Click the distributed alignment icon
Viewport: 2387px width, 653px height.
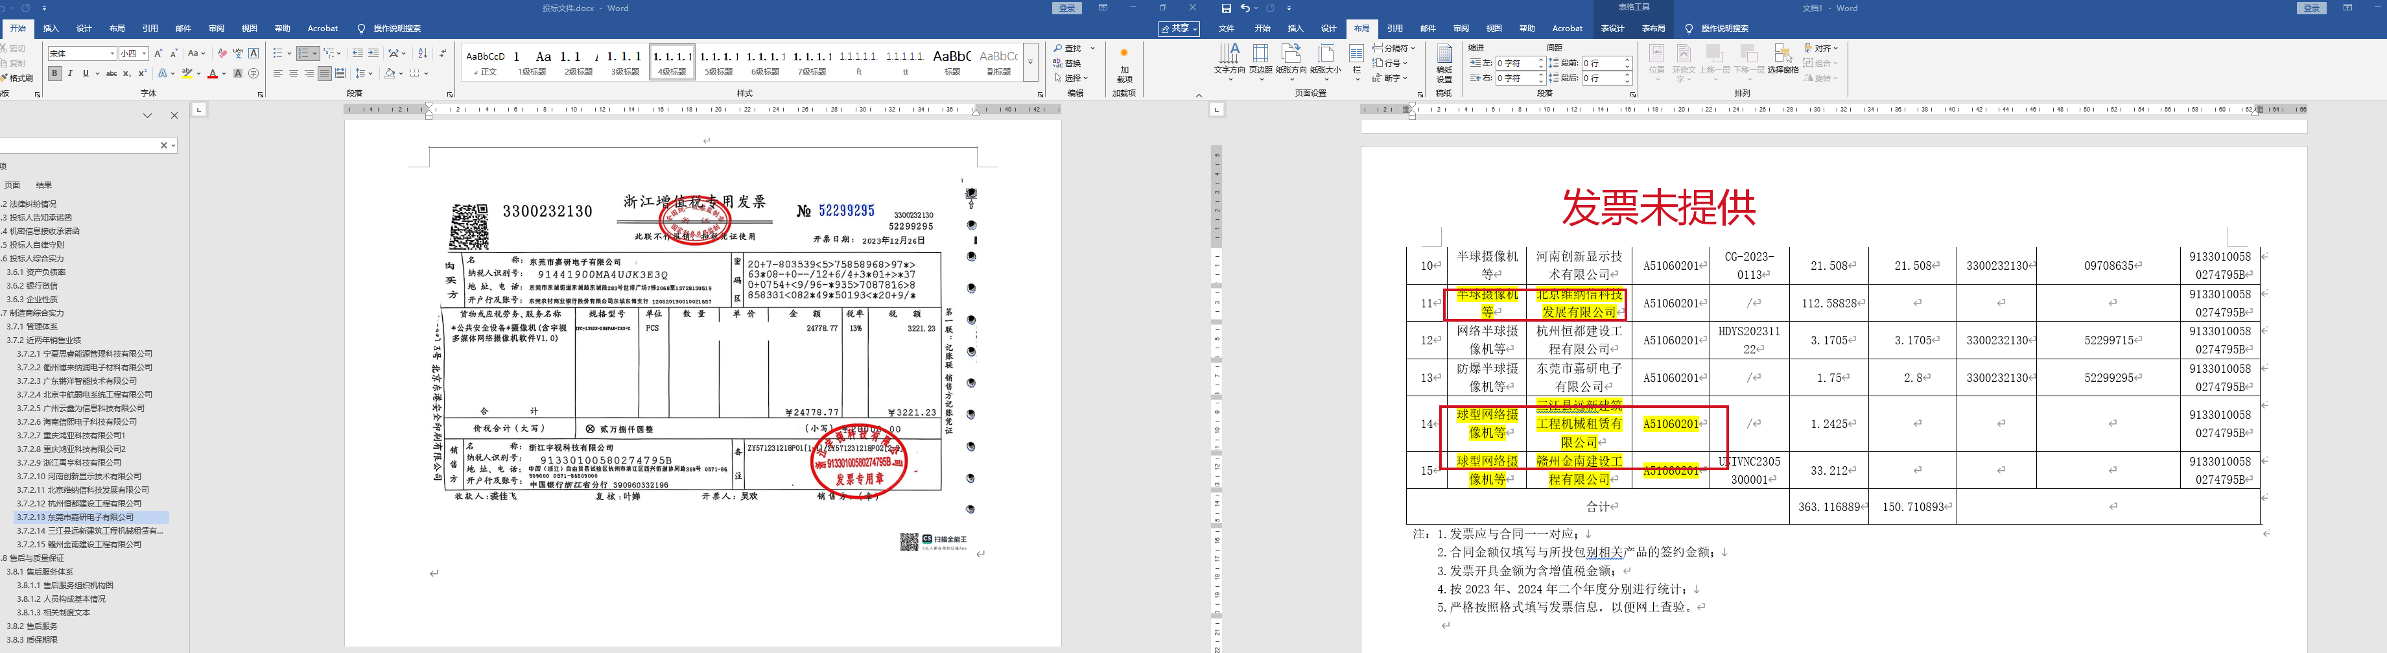(x=340, y=73)
